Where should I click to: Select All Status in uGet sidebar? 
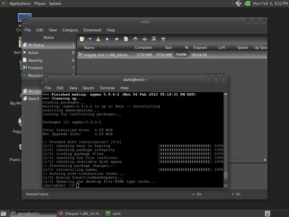pos(49,45)
